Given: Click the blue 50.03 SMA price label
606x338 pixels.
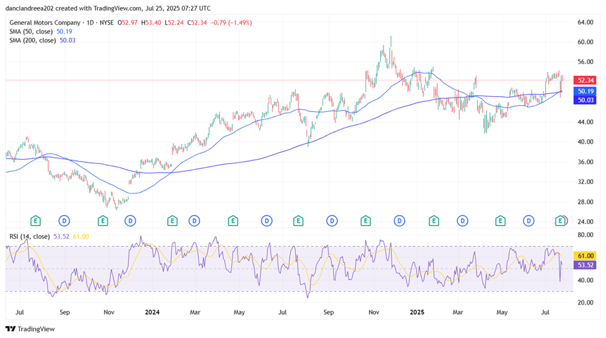Looking at the screenshot, I should (586, 100).
